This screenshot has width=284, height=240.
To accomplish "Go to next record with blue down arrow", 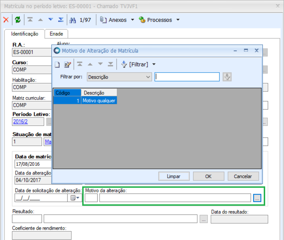I will click(51, 19).
